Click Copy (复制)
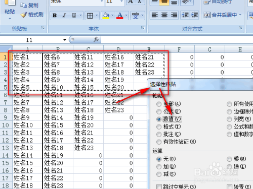The width and height of the screenshot is (253, 189). pyautogui.click(x=29, y=6)
